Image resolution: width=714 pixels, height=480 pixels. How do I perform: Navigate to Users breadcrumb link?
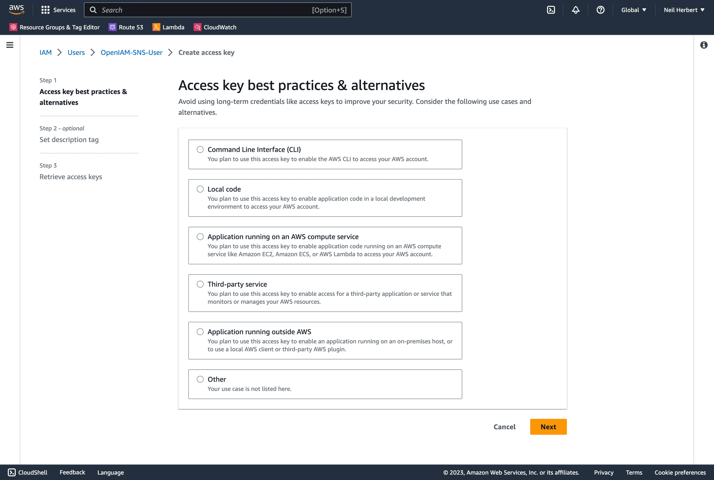pyautogui.click(x=76, y=52)
